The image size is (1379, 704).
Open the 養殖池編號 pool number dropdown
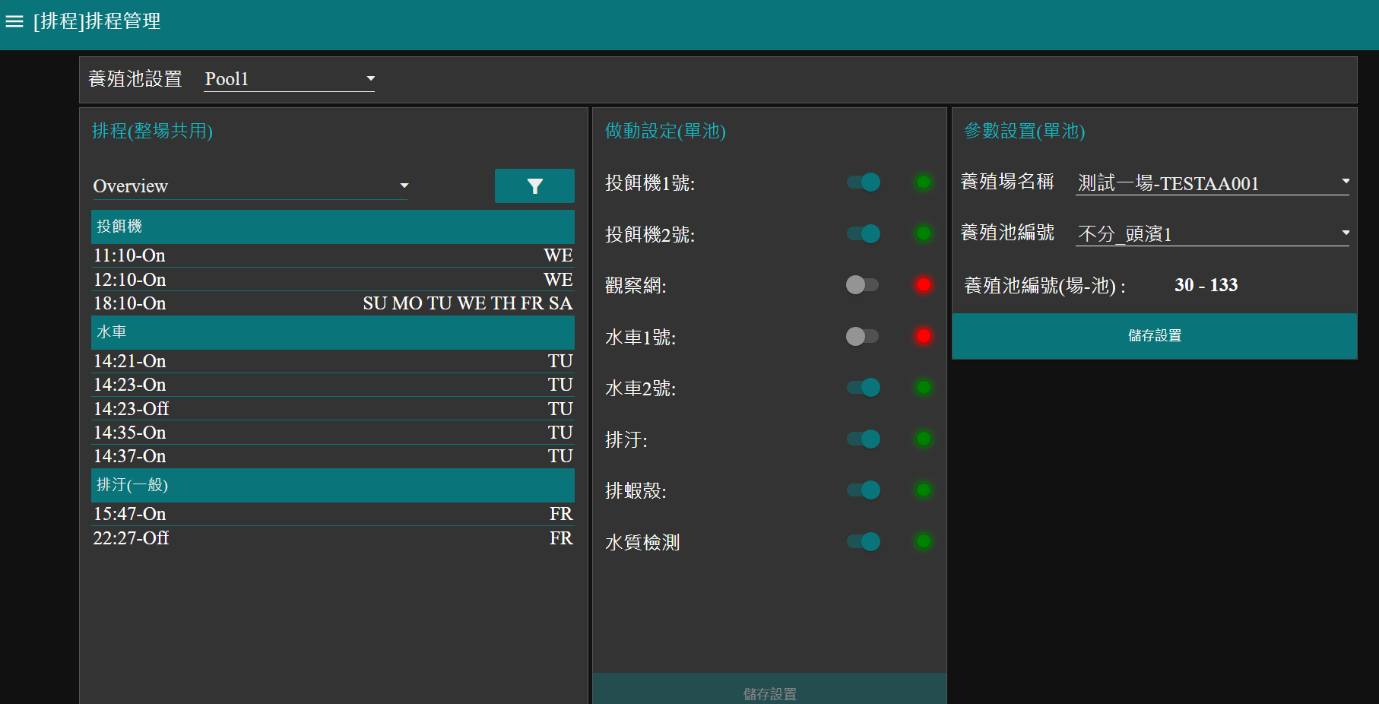1212,233
